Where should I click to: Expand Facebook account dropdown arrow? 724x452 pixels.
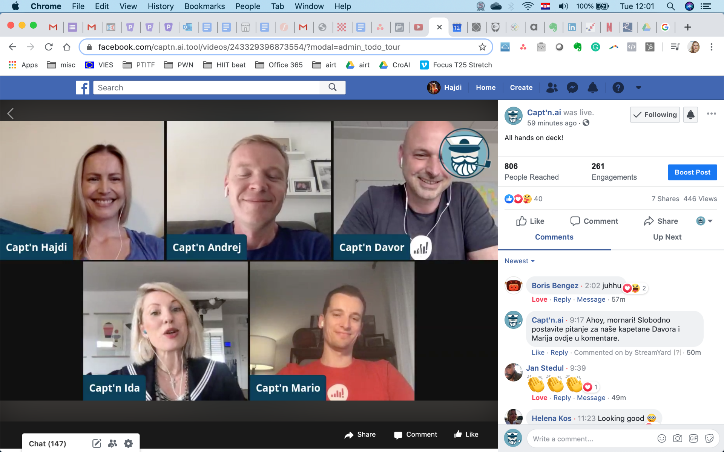tap(638, 88)
